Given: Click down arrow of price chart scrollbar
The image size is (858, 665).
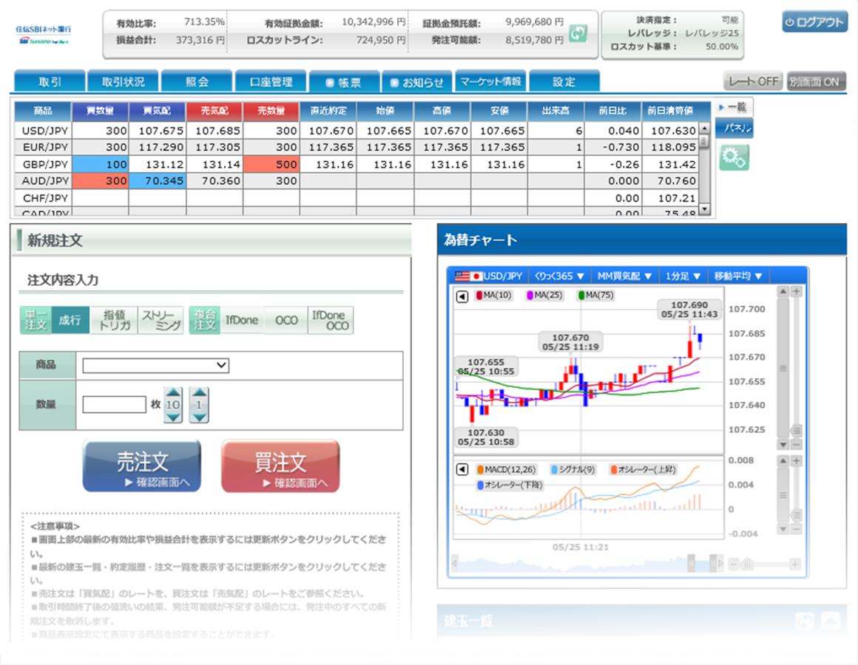Looking at the screenshot, I should coord(783,444).
